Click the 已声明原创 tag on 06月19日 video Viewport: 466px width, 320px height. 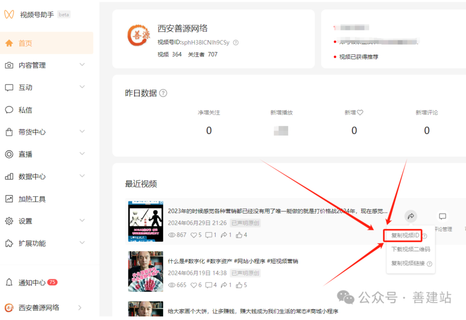[245, 273]
